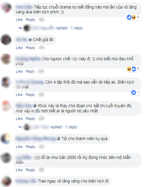146x187 pixels.
Task: Click the star badge beside 'Chết giả đó'
Action: click(30, 40)
